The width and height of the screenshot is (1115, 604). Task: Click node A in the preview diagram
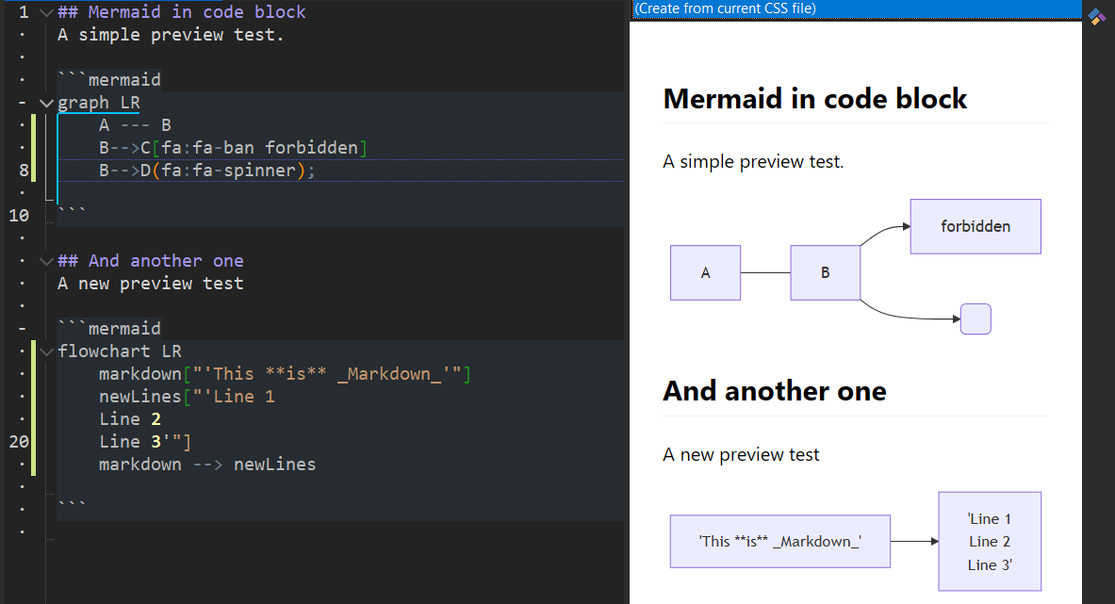pyautogui.click(x=705, y=273)
